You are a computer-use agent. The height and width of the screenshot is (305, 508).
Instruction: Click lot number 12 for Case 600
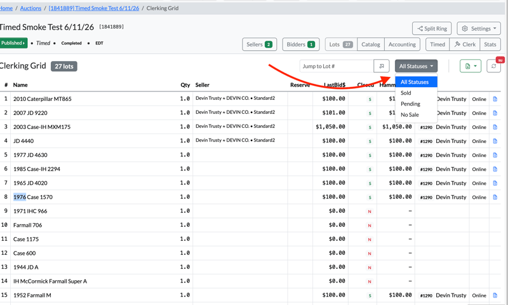tap(4, 253)
